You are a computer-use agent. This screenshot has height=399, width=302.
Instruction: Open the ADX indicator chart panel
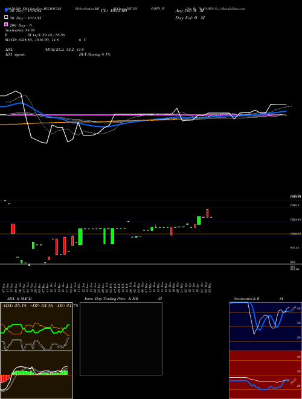tap(36, 326)
